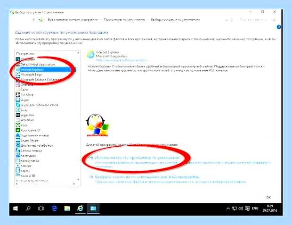Click the Control Panel window taskbar button
Image resolution: width=292 pixels, height=225 pixels.
(x=93, y=208)
